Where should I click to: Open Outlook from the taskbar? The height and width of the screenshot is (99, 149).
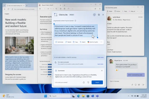click(93, 96)
